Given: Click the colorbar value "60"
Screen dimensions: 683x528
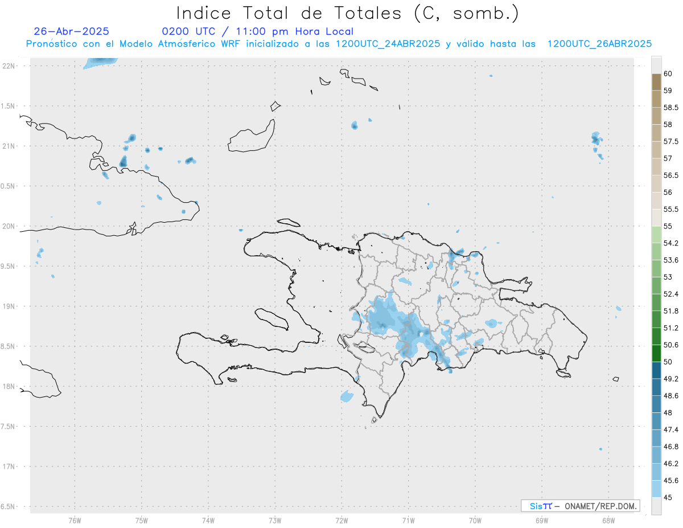Looking at the screenshot, I should click(x=668, y=73).
